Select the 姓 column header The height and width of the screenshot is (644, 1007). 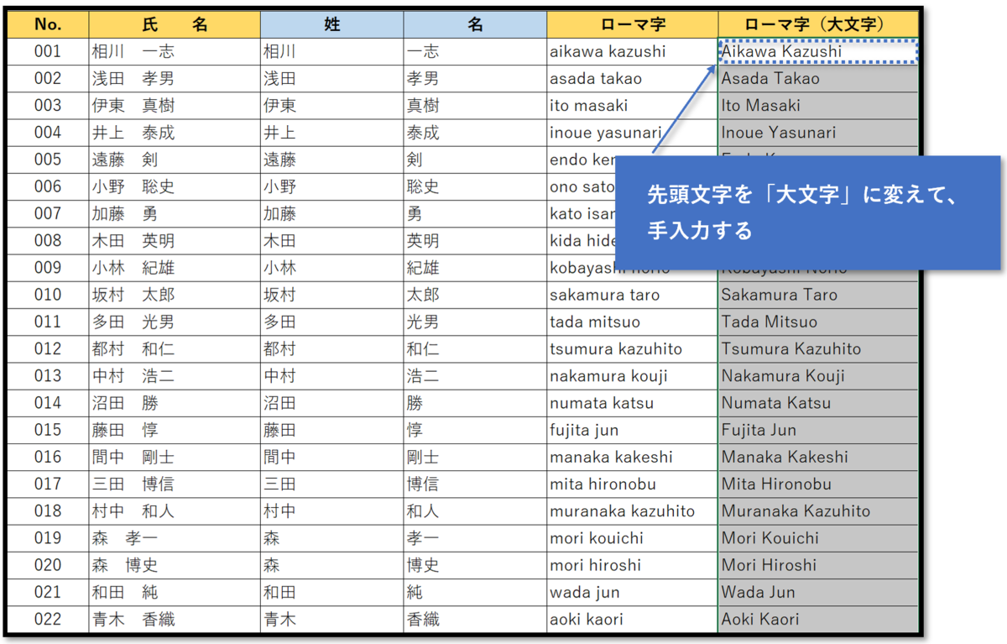[331, 24]
